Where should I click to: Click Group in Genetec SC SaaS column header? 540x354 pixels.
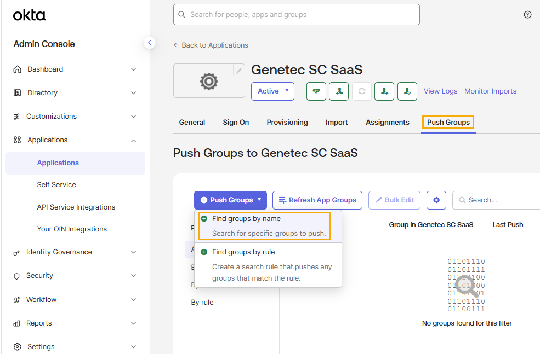(x=431, y=225)
